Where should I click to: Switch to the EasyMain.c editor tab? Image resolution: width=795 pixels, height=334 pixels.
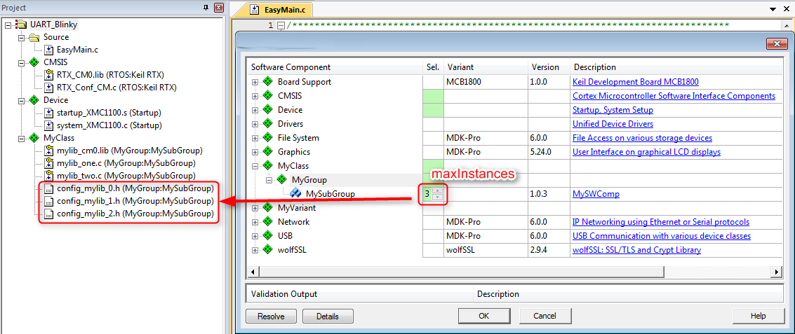tap(283, 10)
